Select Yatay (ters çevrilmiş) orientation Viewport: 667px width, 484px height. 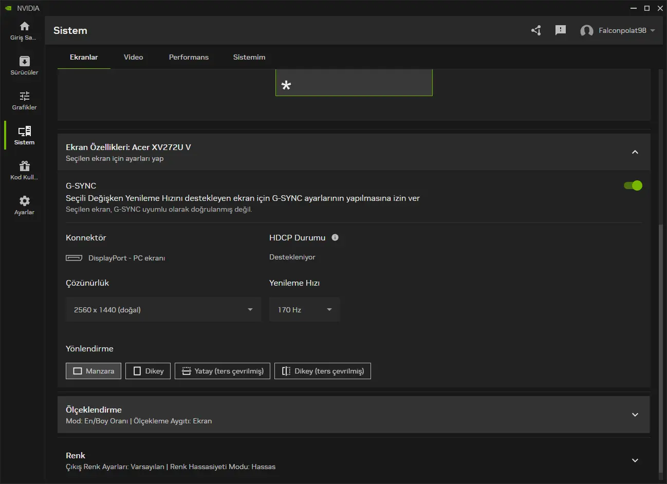click(x=223, y=371)
